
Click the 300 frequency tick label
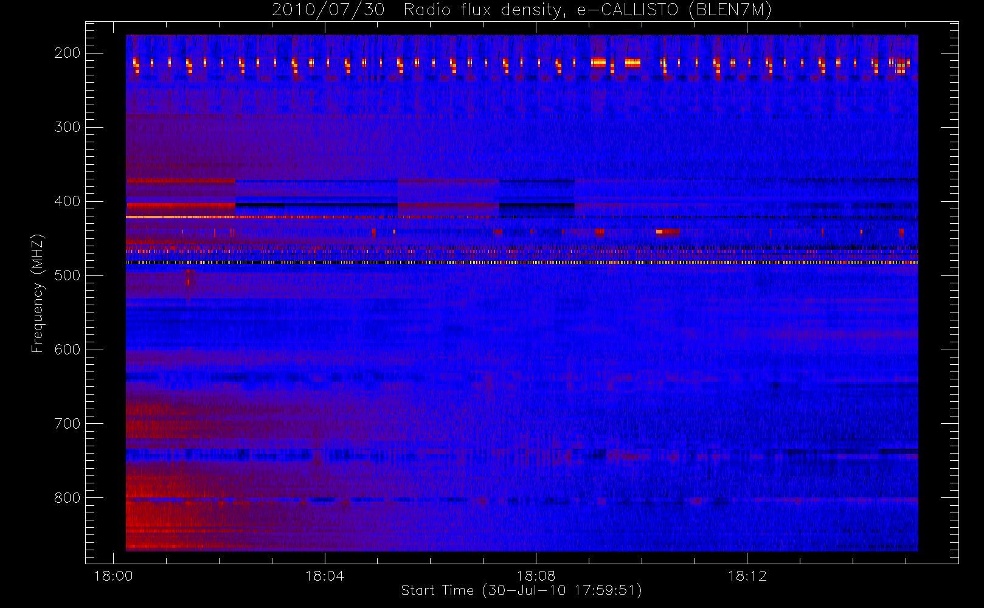[67, 127]
